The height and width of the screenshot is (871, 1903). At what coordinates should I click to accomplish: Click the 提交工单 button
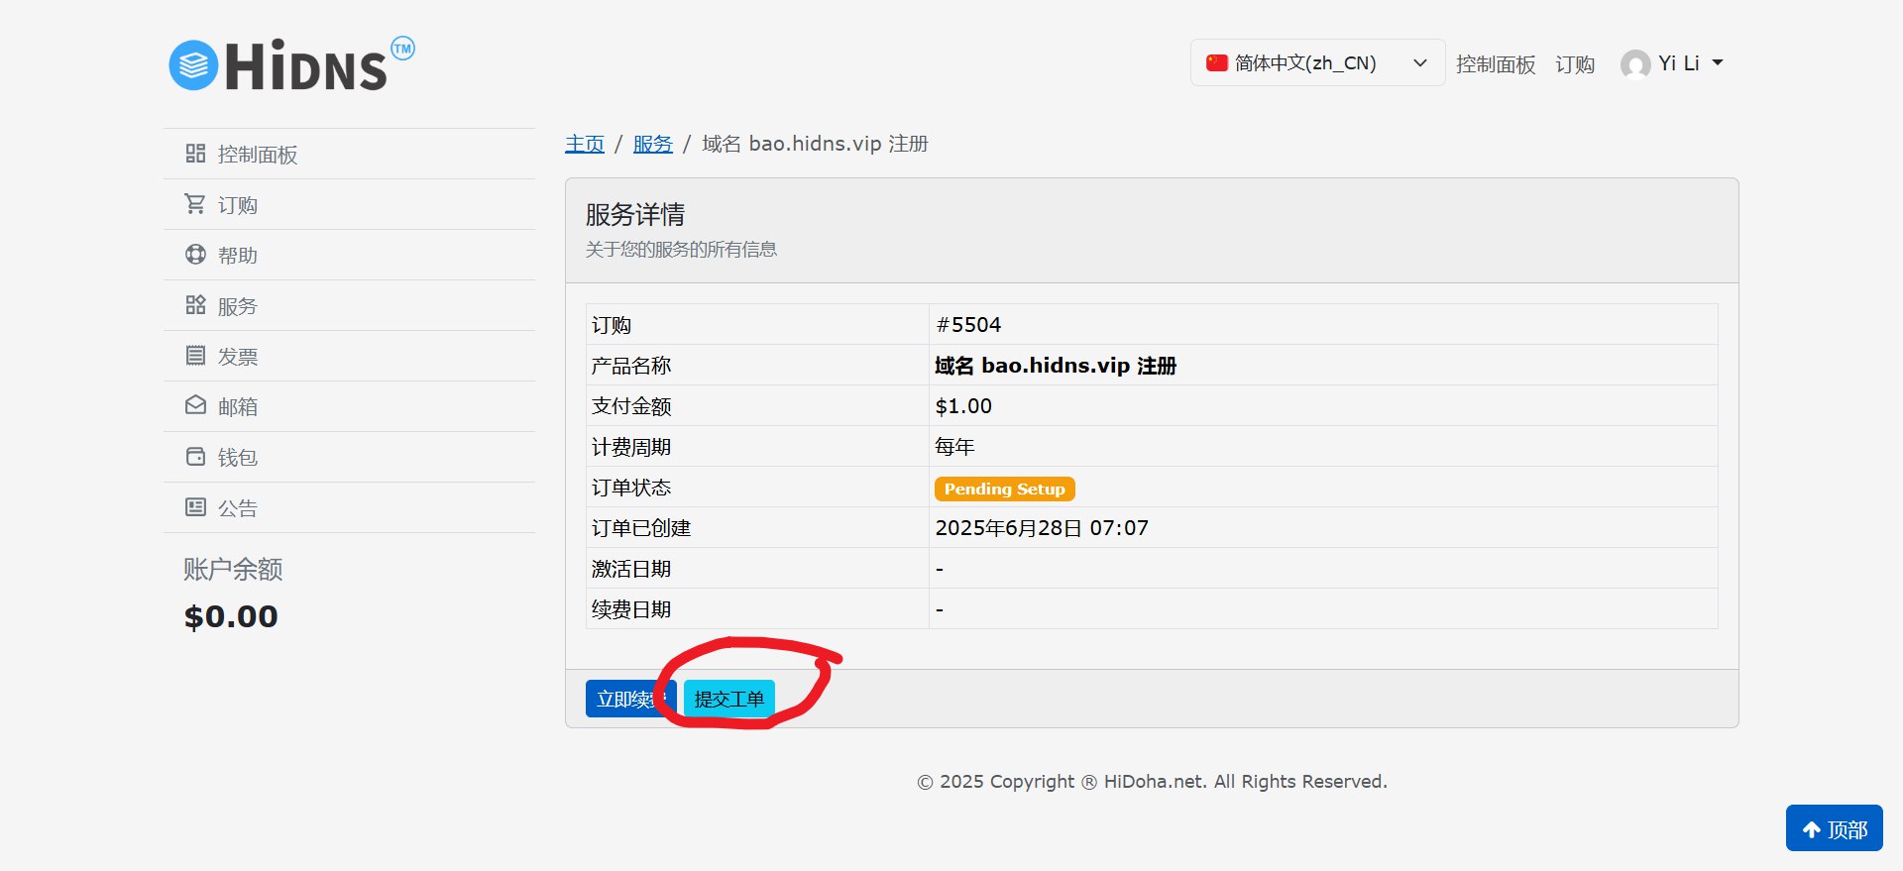(x=729, y=699)
